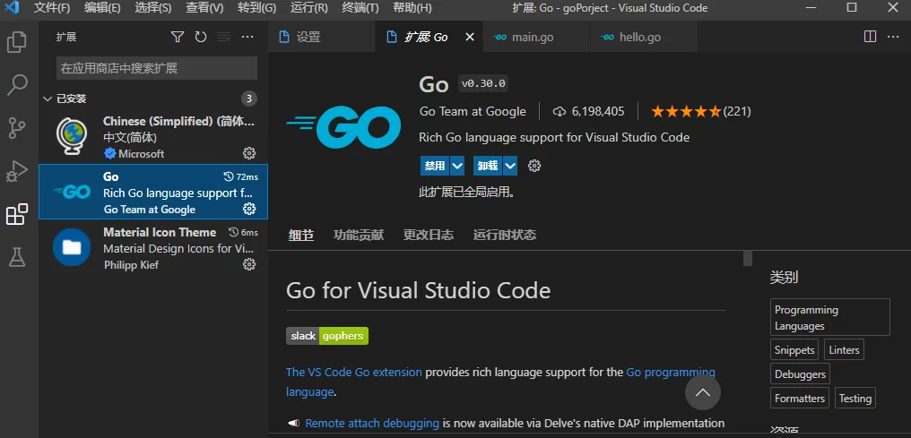Open the 查看(V) menu

[x=204, y=8]
